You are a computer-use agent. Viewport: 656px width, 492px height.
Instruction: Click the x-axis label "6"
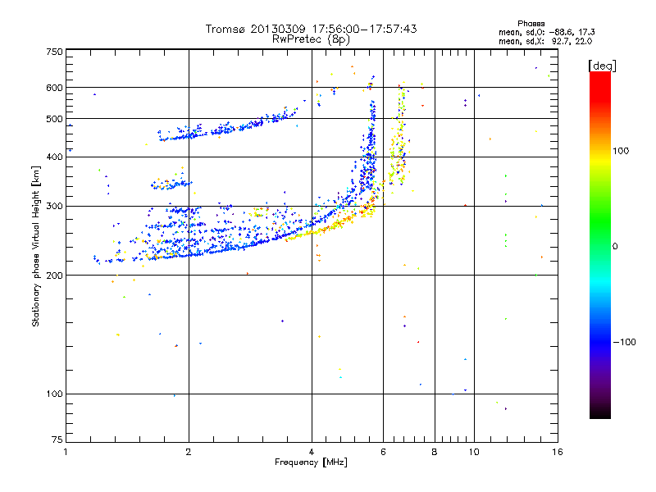coord(383,452)
